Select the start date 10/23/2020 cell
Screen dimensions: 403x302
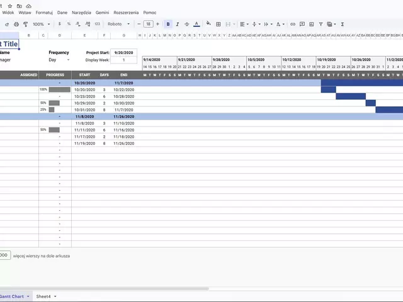tap(84, 96)
